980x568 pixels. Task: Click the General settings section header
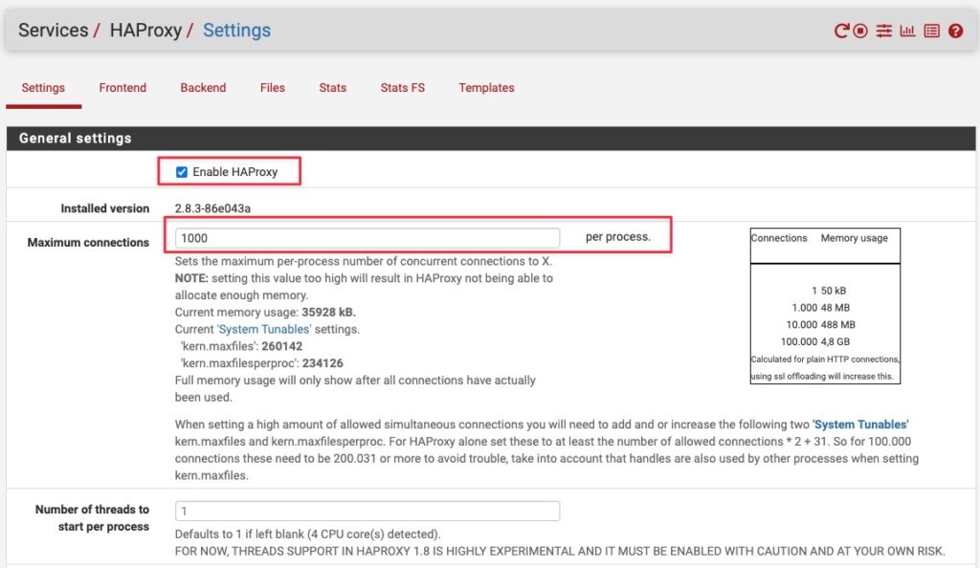[491, 139]
